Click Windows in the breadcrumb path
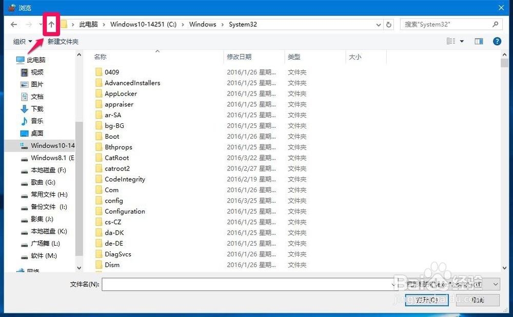Viewport: 513px width, 317px height. pos(203,24)
